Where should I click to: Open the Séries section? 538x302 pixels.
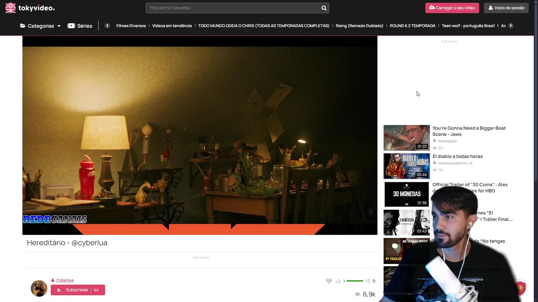(x=80, y=26)
